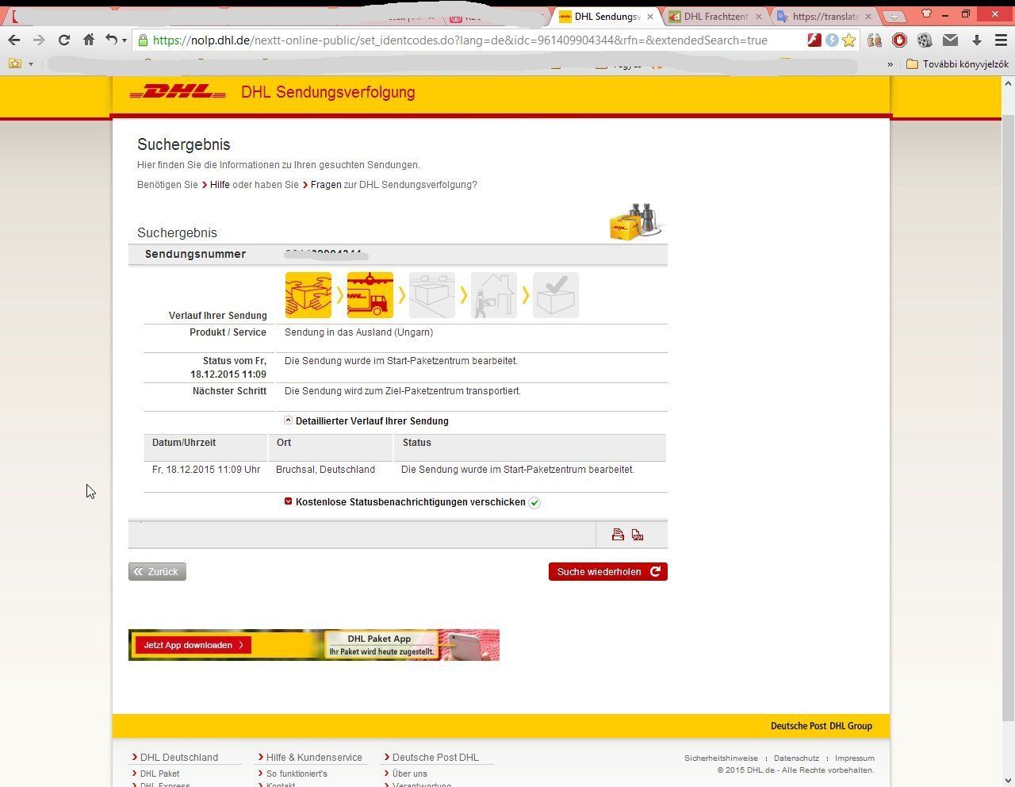The width and height of the screenshot is (1015, 787).
Task: Click the greyed parcel center step icon
Action: point(432,295)
